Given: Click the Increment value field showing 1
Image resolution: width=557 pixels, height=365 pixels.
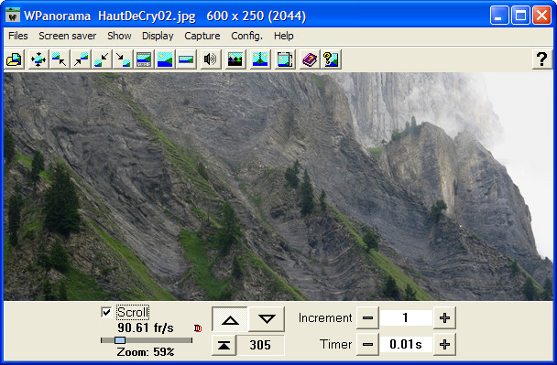Looking at the screenshot, I should click(x=406, y=317).
